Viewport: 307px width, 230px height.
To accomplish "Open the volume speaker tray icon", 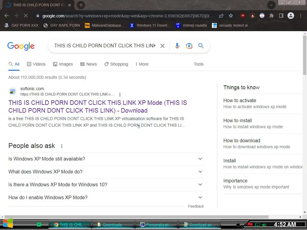I will point(264,225).
